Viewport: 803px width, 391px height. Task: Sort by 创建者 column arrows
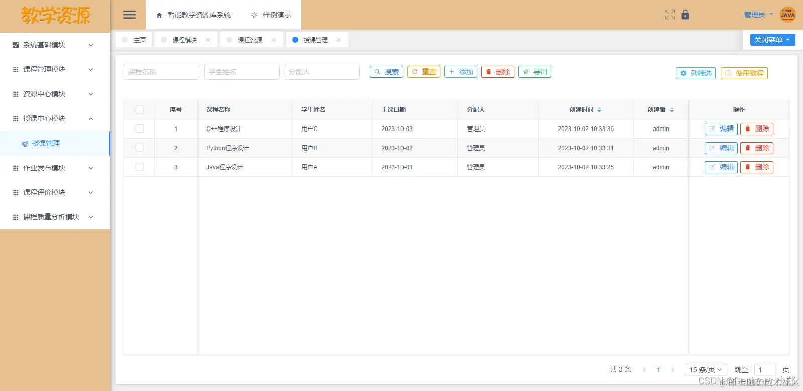tap(672, 110)
